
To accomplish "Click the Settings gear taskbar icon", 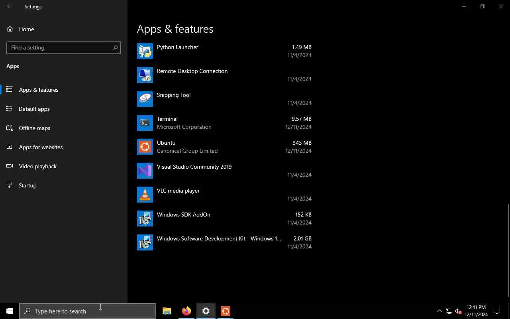I will click(x=206, y=311).
